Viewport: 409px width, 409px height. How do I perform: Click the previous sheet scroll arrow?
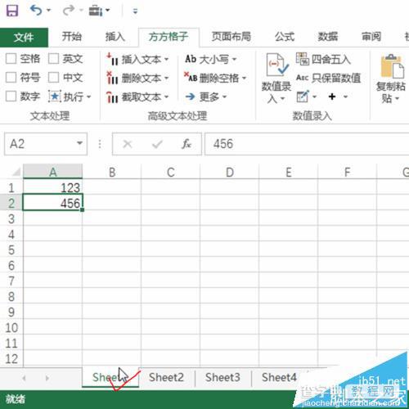[x=24, y=378]
